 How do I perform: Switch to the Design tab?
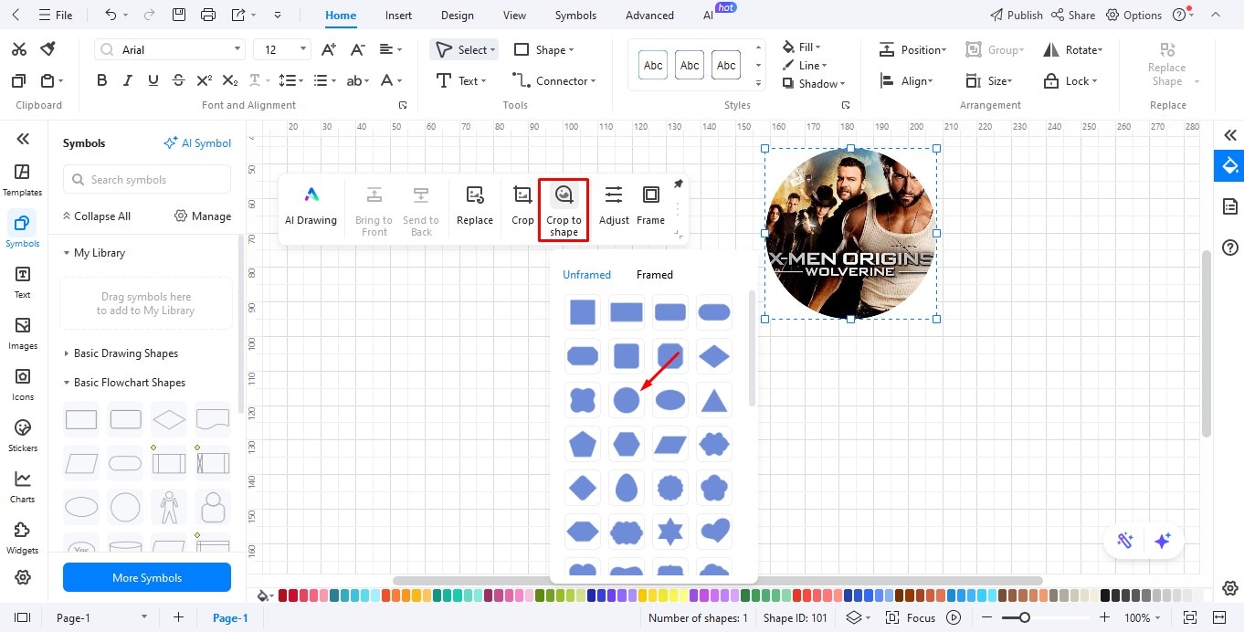pos(458,16)
